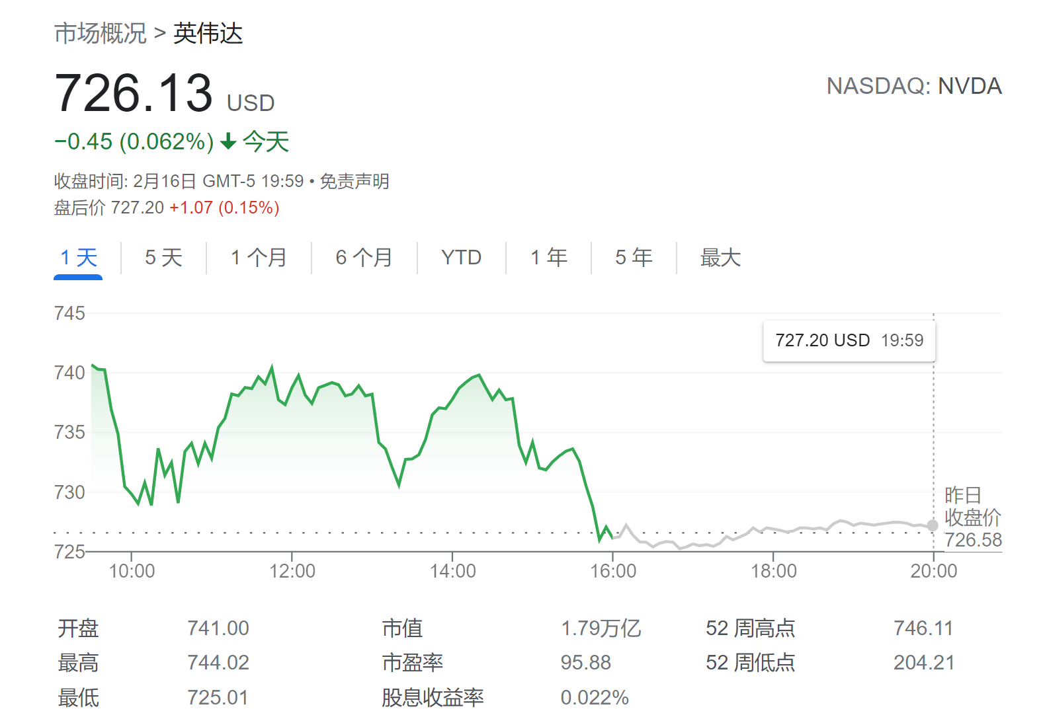Click the chart tooltip 727.20 USD 19:59

click(x=849, y=340)
